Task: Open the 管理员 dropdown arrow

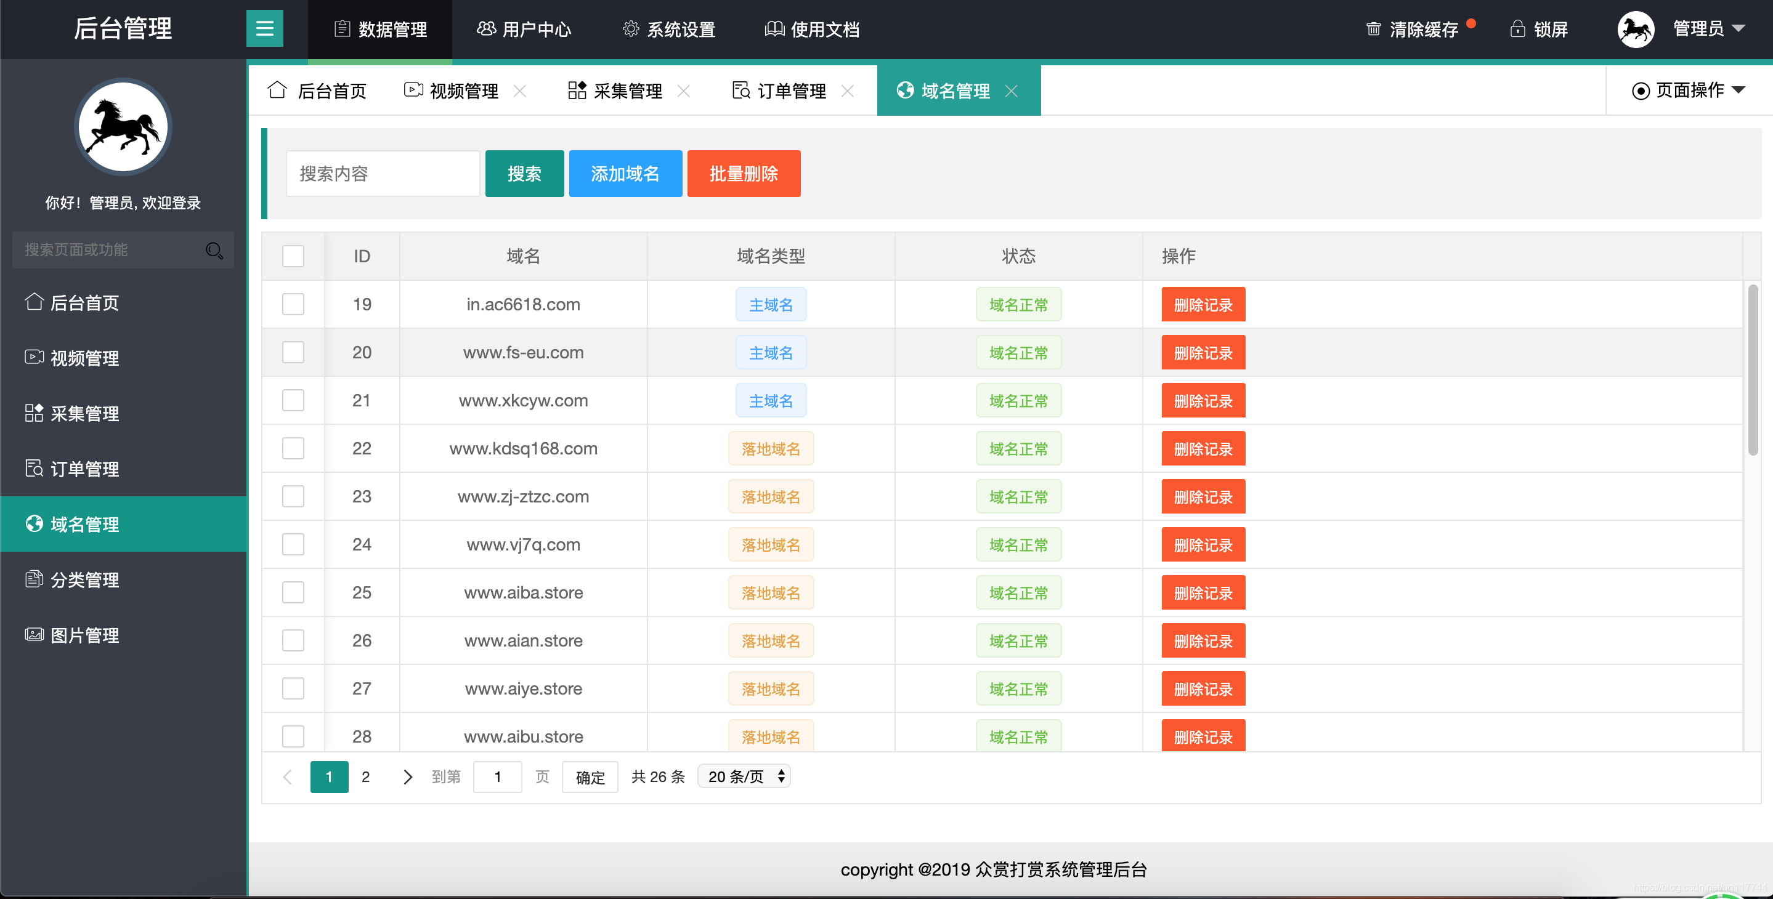Action: tap(1739, 29)
